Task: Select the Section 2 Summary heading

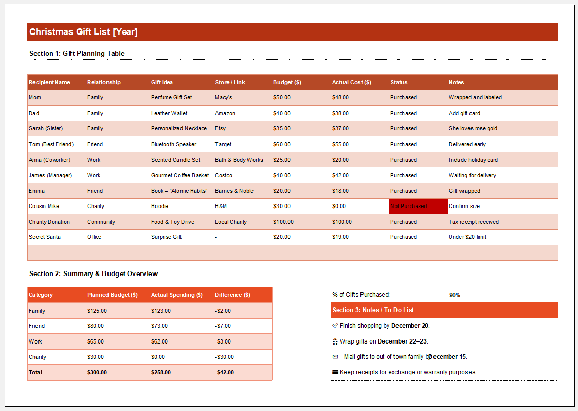Action: coord(94,273)
